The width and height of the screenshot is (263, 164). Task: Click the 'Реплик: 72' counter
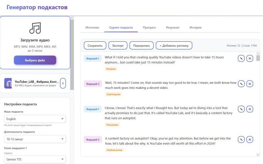click(233, 46)
